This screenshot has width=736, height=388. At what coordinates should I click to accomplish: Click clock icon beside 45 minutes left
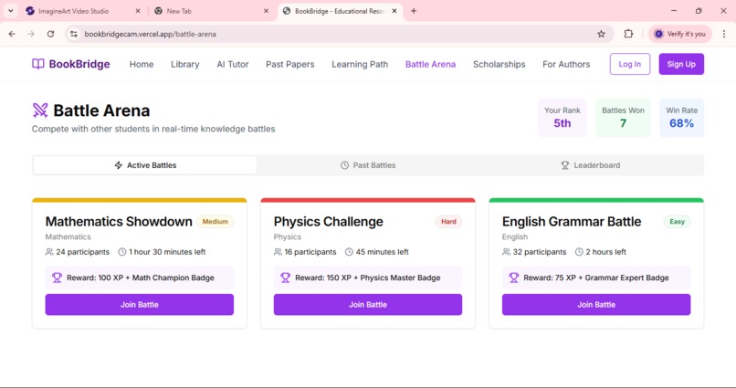point(349,252)
